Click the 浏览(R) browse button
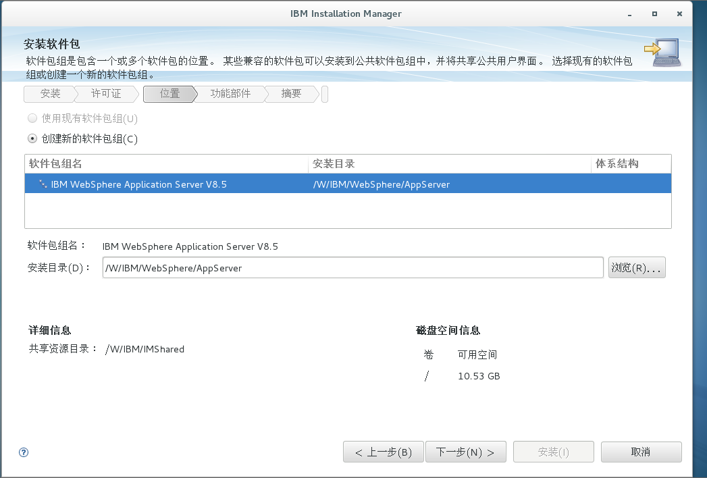 pyautogui.click(x=636, y=267)
